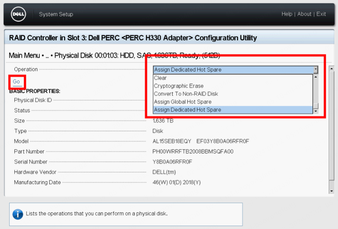Click the Go link under Operation
This screenshot has width=338, height=229.
tap(16, 82)
